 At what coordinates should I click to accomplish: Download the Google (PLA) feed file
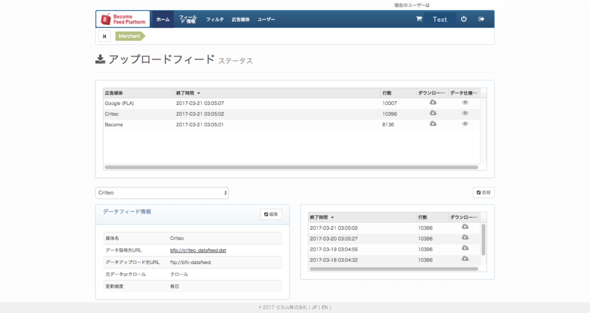click(433, 103)
